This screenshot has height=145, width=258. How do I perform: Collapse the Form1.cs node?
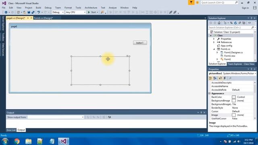pyautogui.click(x=214, y=49)
